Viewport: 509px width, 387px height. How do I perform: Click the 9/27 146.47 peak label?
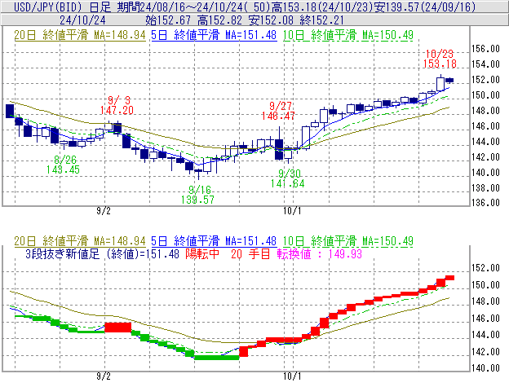tap(278, 111)
